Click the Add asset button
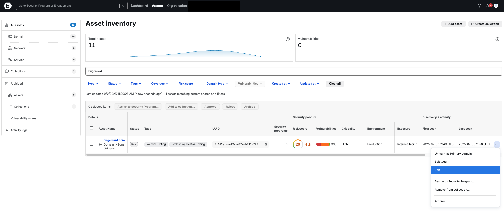Image resolution: width=504 pixels, height=218 pixels. [x=453, y=24]
